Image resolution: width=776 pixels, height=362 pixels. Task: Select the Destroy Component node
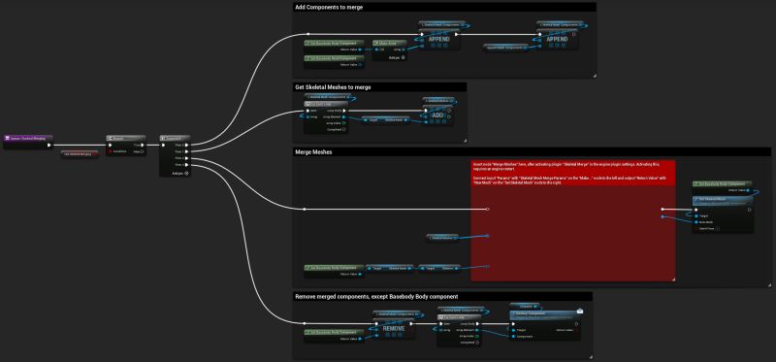(x=544, y=324)
